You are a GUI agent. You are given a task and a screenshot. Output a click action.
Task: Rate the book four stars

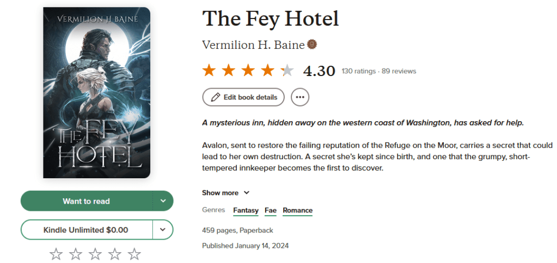point(115,254)
